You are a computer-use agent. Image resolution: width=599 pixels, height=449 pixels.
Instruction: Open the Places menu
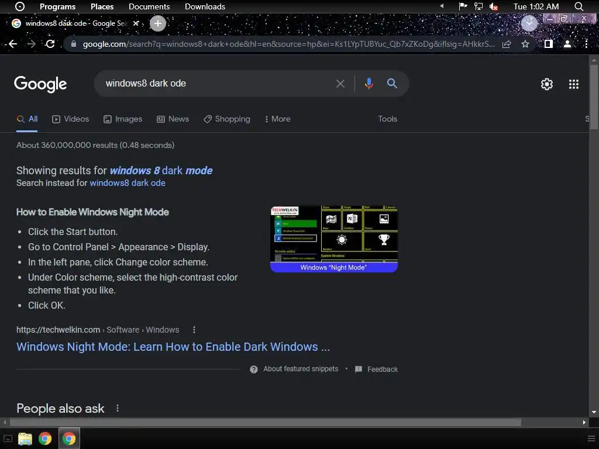(x=102, y=6)
